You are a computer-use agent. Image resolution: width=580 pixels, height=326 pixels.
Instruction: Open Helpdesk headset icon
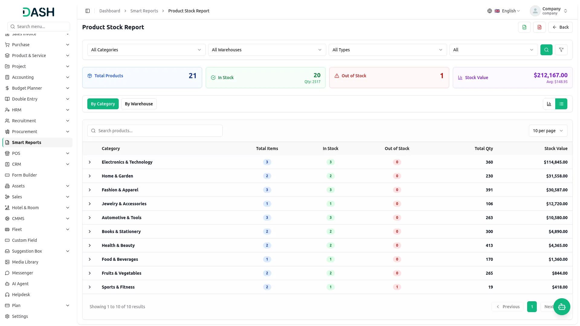pos(7,295)
